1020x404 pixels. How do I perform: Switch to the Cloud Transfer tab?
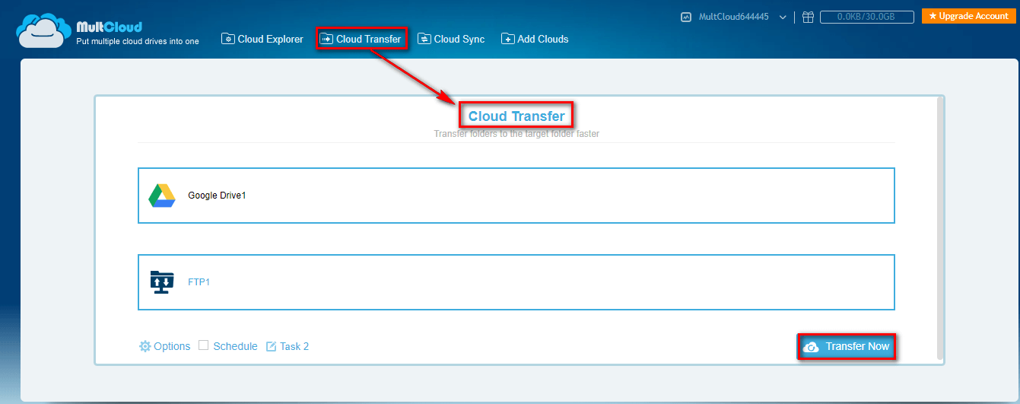click(x=362, y=39)
